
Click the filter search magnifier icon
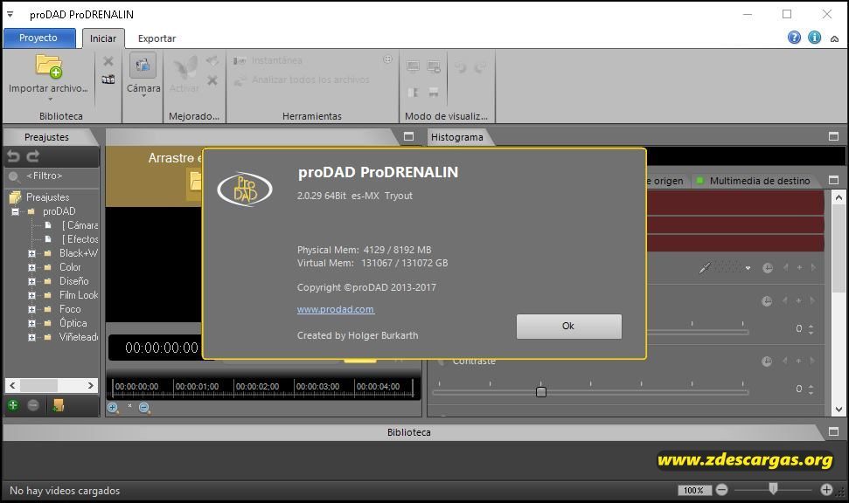[15, 176]
